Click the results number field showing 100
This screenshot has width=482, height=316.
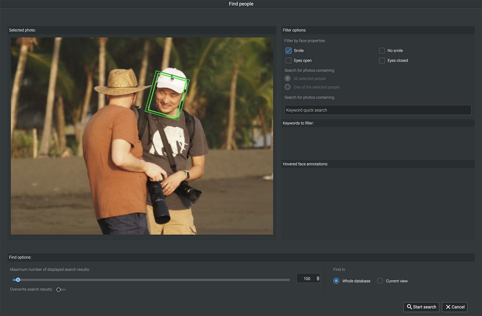[306, 279]
